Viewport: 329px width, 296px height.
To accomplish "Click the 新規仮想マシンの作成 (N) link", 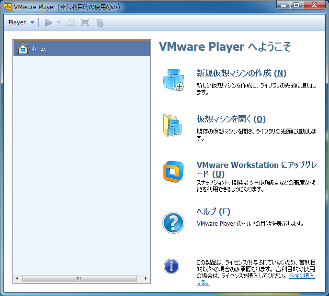I will 241,73.
